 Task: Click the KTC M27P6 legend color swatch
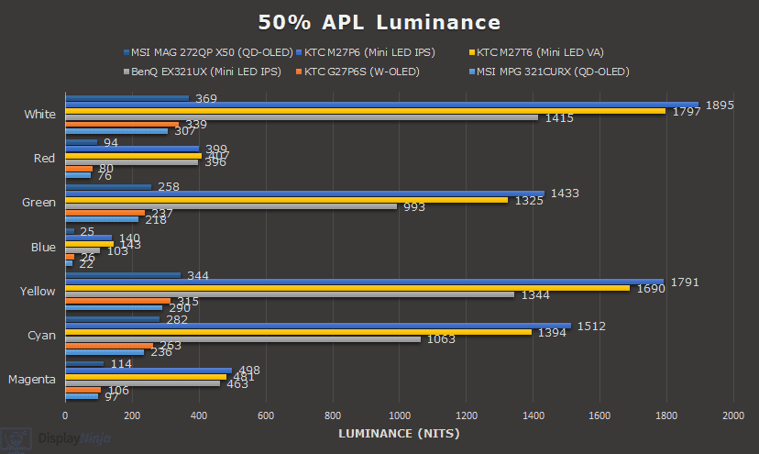click(x=299, y=52)
